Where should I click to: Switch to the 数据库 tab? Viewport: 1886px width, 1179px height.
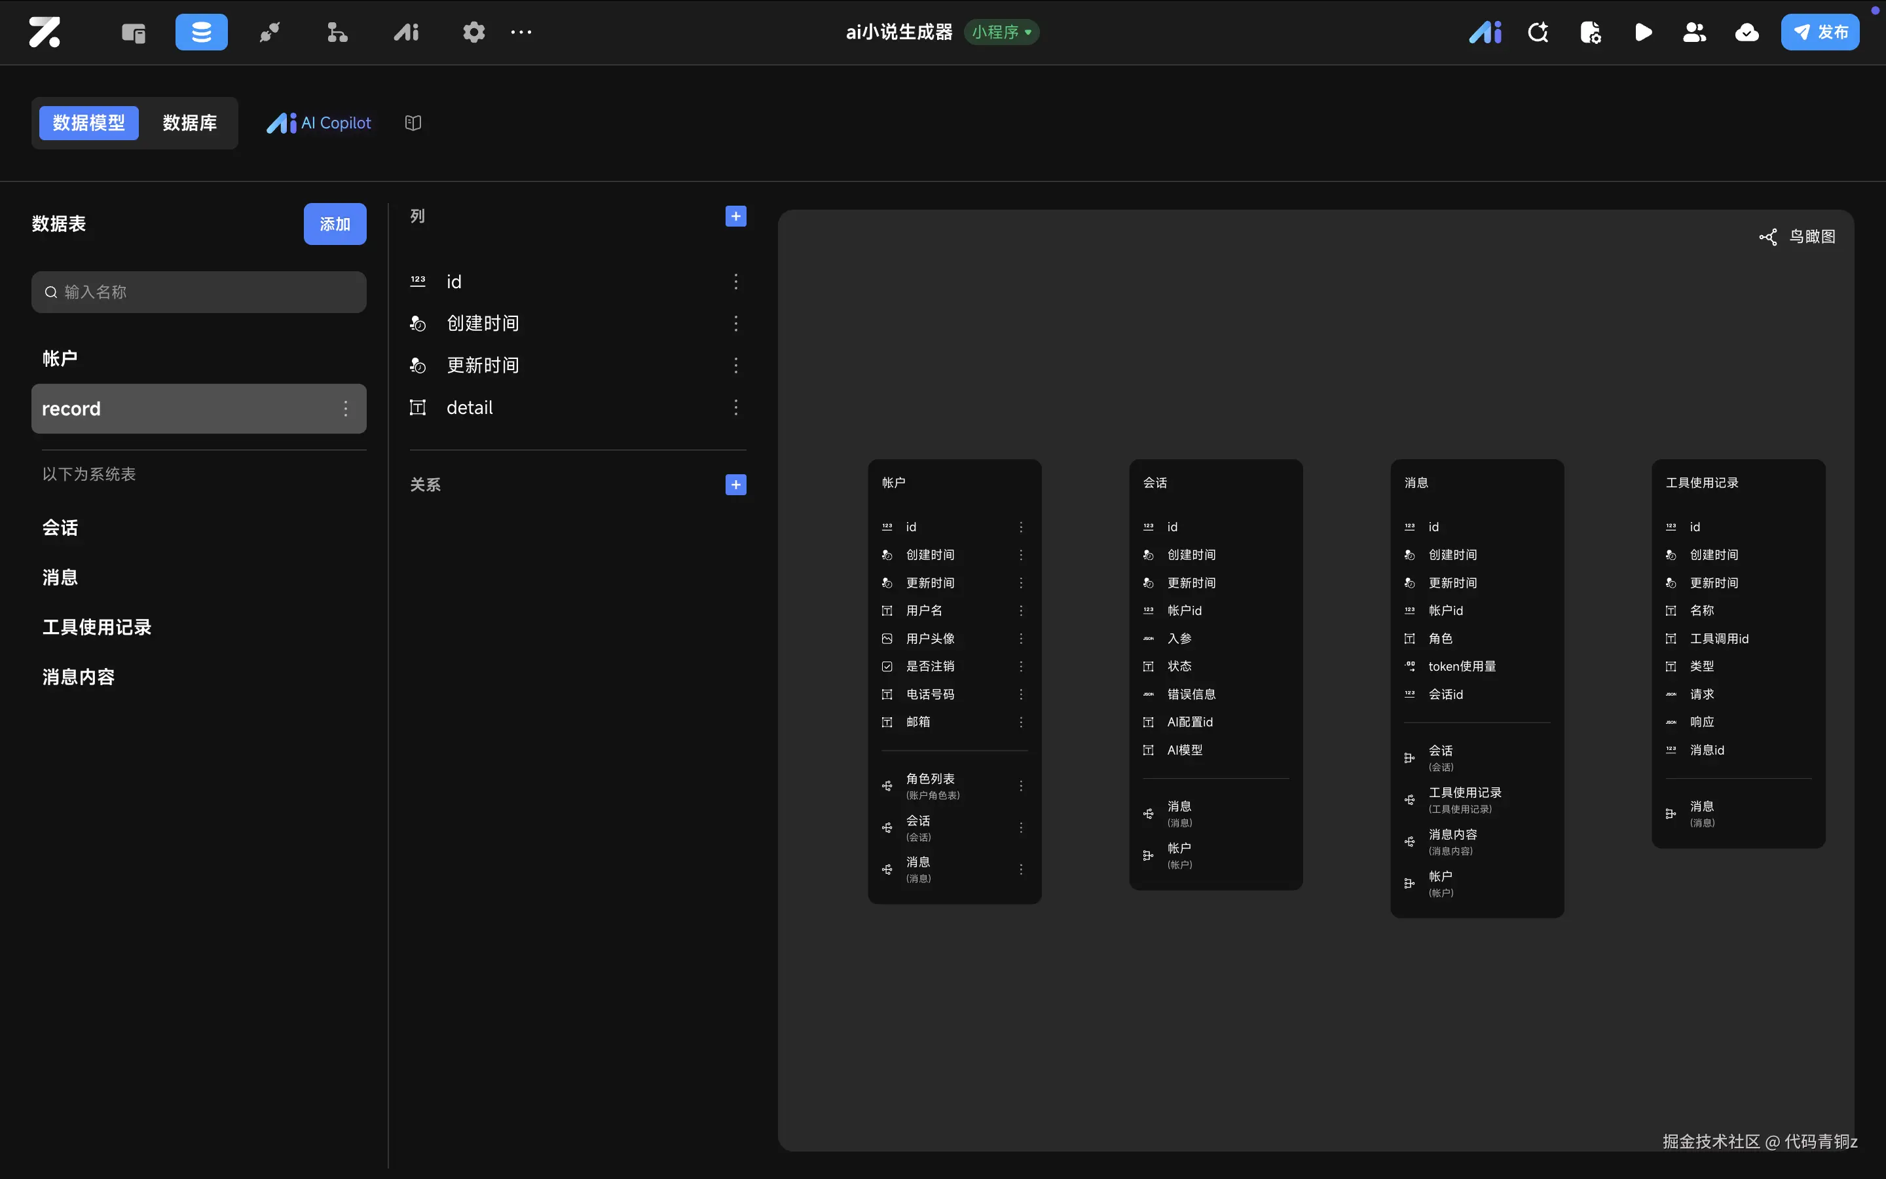tap(189, 122)
